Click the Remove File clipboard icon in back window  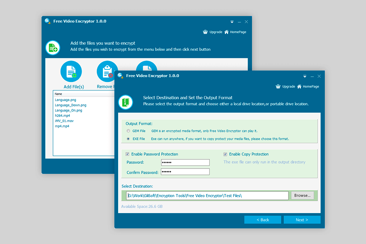(x=107, y=71)
